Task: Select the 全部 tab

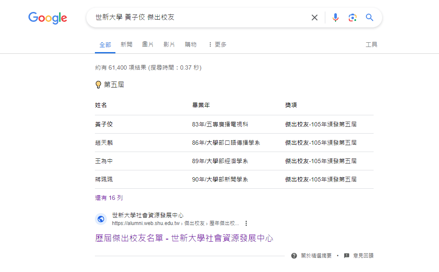Action: click(105, 45)
